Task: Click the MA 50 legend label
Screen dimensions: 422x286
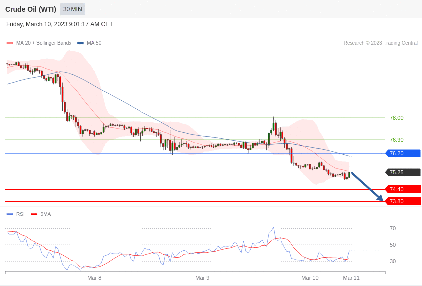Action: coord(94,43)
